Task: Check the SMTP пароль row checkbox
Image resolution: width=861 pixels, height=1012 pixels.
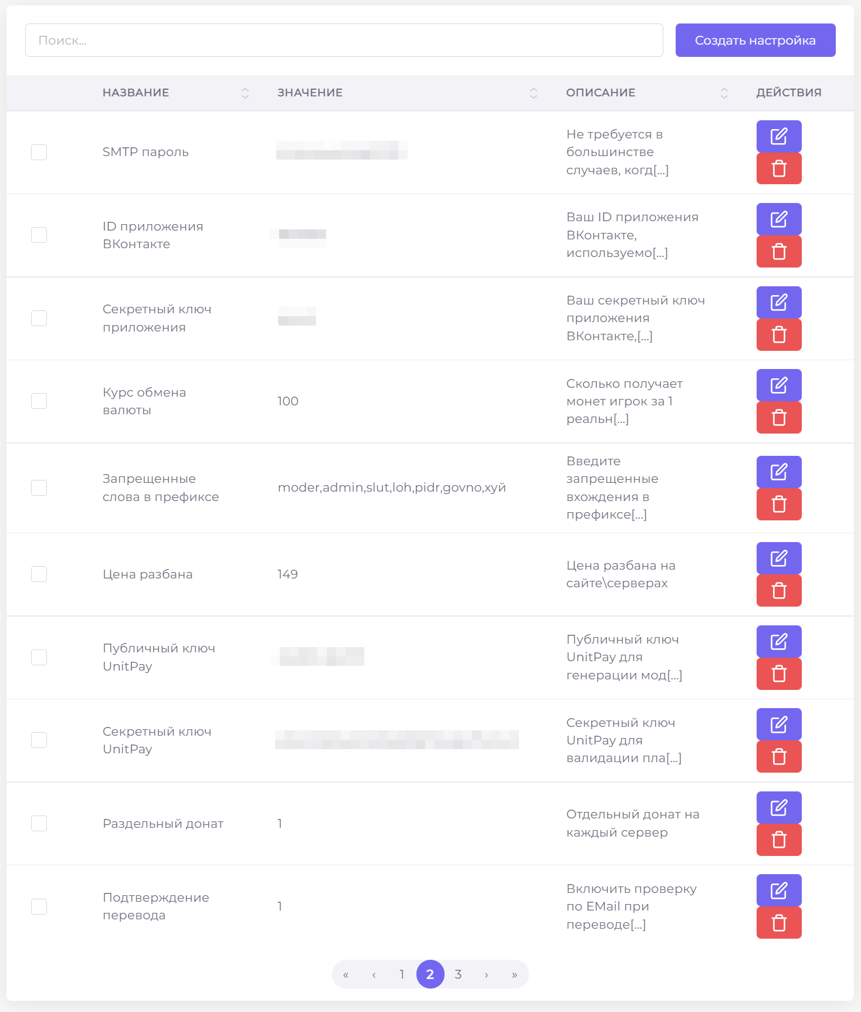Action: pos(39,152)
